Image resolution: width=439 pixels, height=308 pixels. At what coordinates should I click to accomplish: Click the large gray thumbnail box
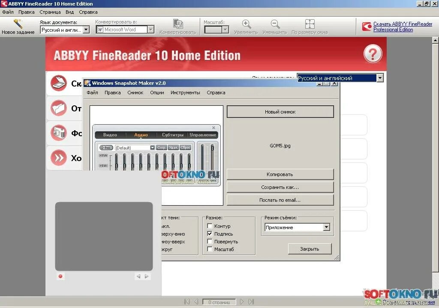click(104, 236)
